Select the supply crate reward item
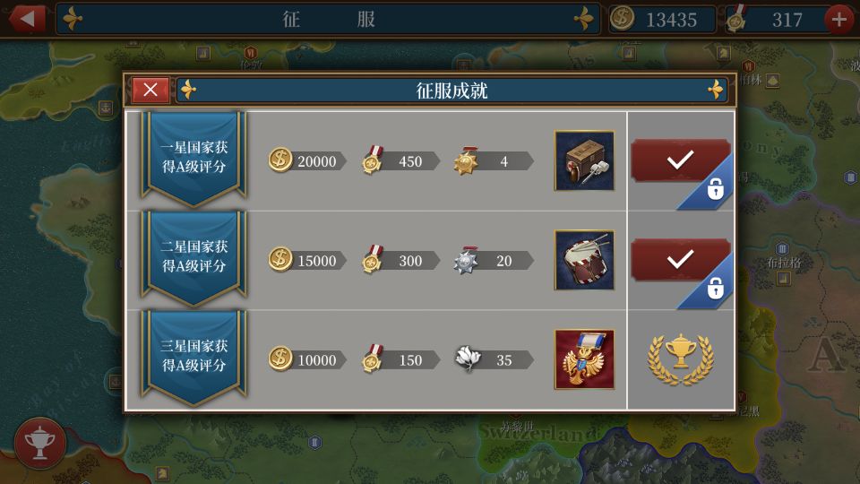Image resolution: width=860 pixels, height=484 pixels. tap(584, 160)
